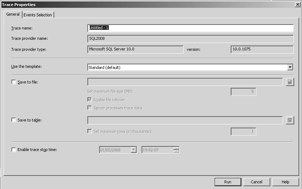302x189 pixels.
Task: Click the Trace provider name field SQL2008
Action: point(190,39)
